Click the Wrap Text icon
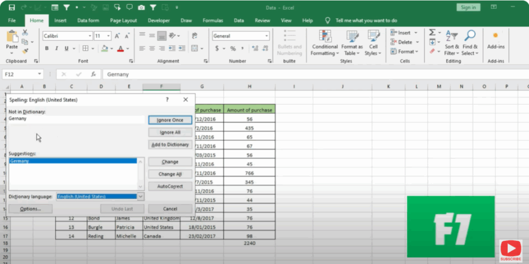 (x=195, y=36)
